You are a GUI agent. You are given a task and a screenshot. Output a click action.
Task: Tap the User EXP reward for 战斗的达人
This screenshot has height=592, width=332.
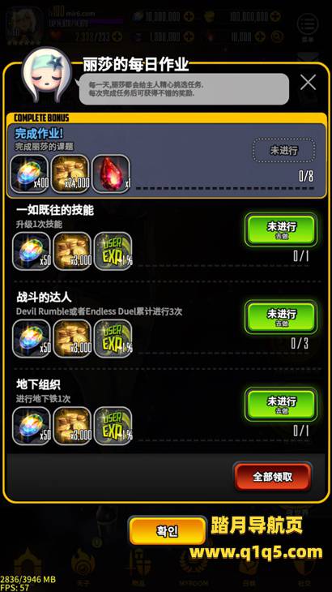pyautogui.click(x=113, y=339)
